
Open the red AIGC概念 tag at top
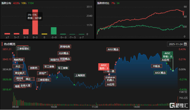(x=113, y=49)
